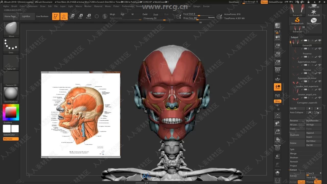Open the Zplugin menu
This screenshot has height=184, width=327.
click(197, 6)
